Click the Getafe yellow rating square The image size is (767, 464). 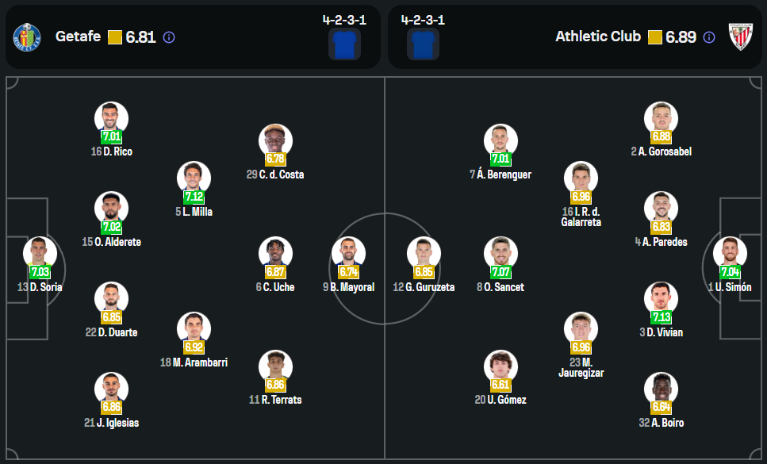[115, 37]
